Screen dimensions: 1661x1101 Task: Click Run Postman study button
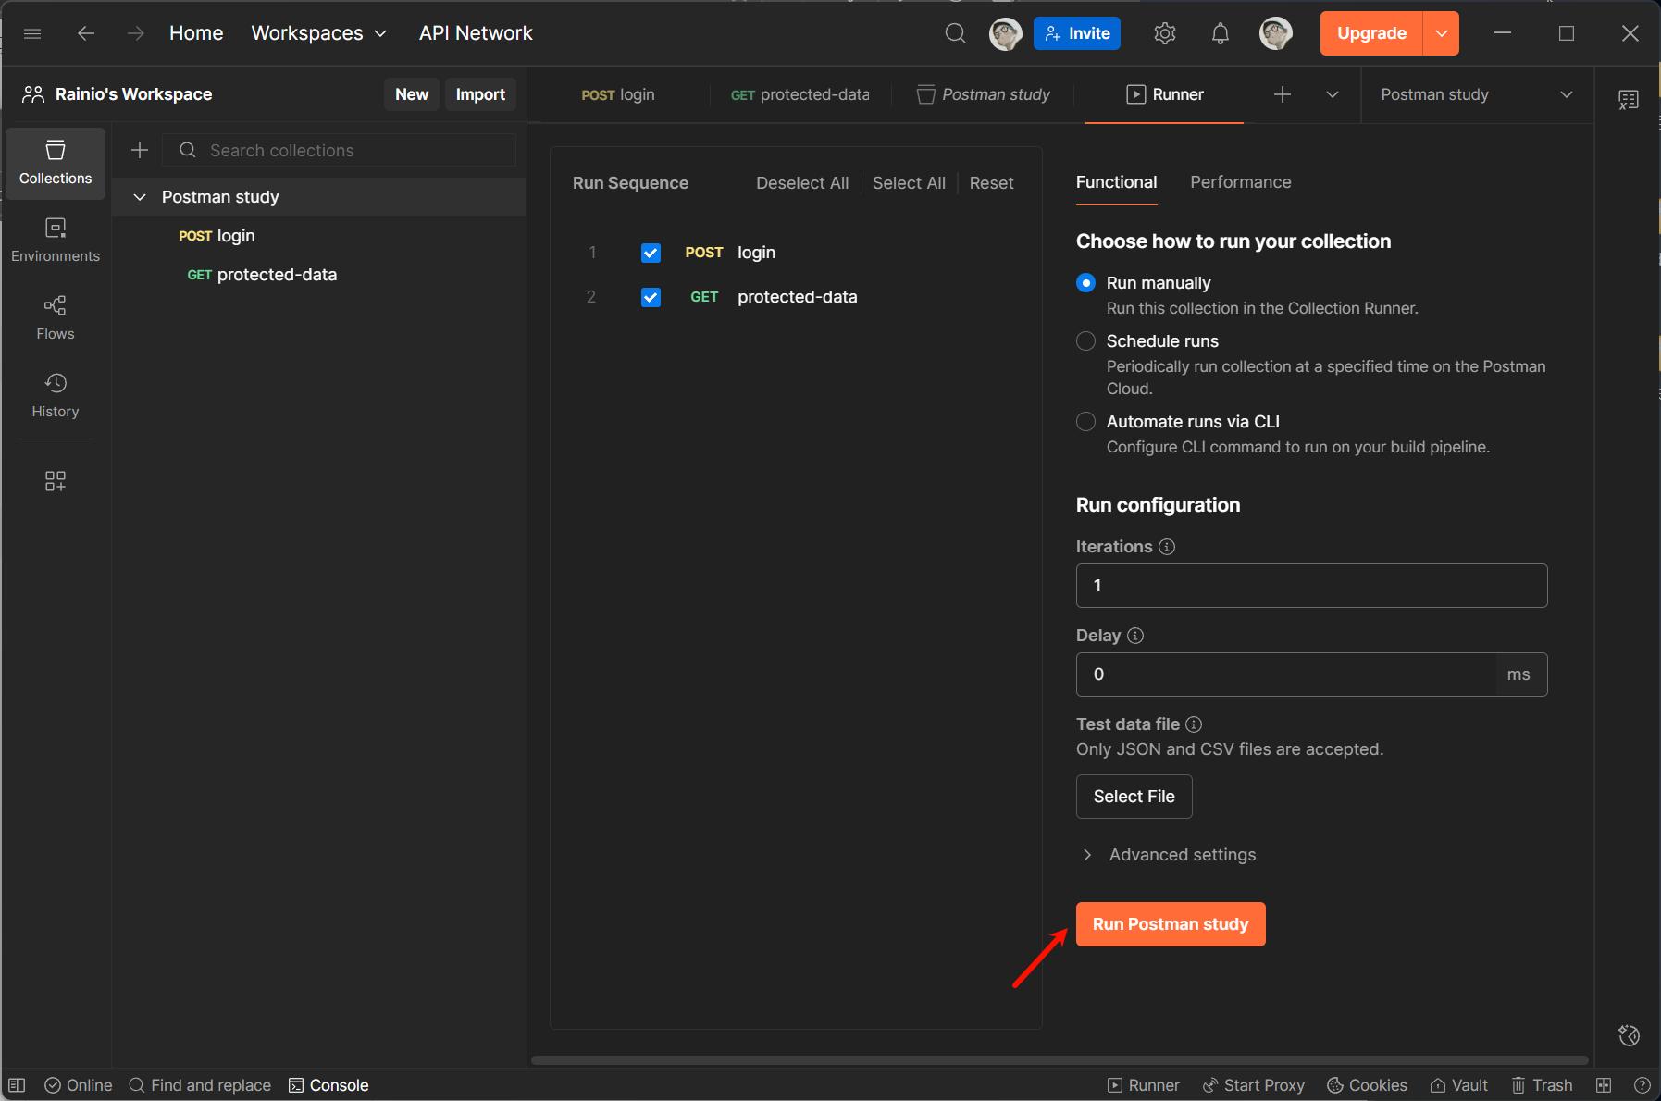(1171, 924)
